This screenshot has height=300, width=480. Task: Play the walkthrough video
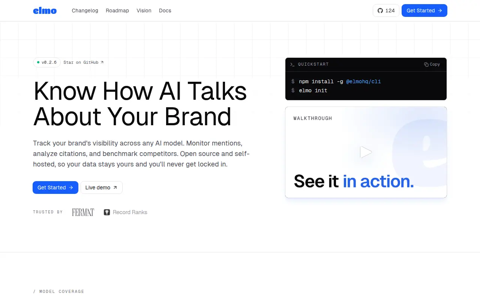coord(366,152)
